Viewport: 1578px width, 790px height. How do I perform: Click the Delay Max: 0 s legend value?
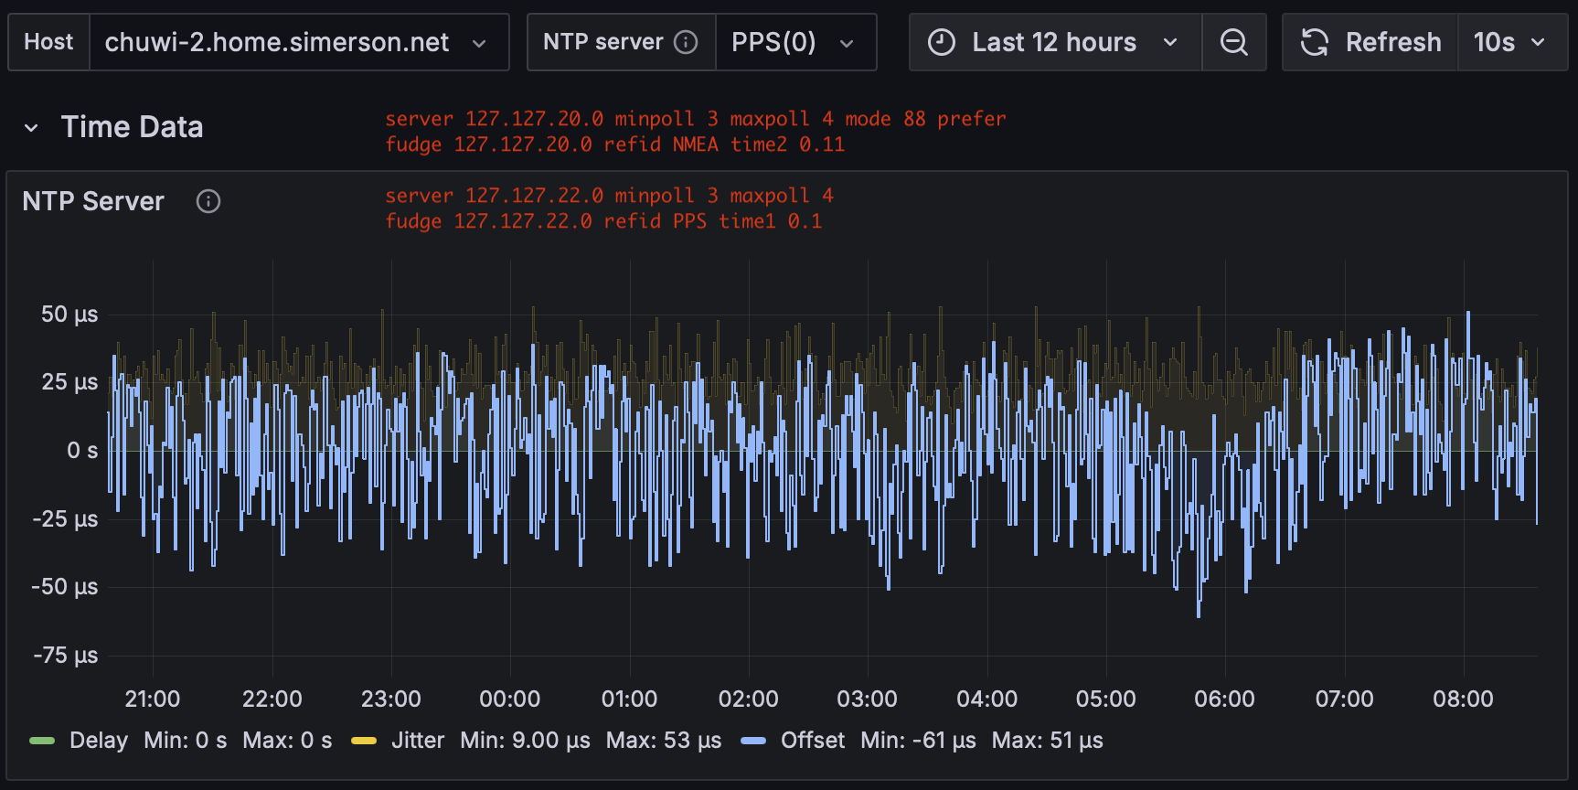[x=287, y=741]
